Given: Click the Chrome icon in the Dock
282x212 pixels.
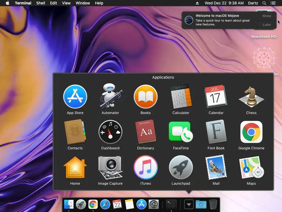Looking at the screenshot, I should click(x=93, y=205).
